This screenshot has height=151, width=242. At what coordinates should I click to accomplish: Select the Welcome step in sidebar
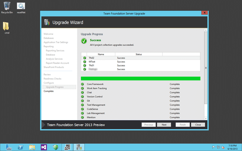pos(48,34)
